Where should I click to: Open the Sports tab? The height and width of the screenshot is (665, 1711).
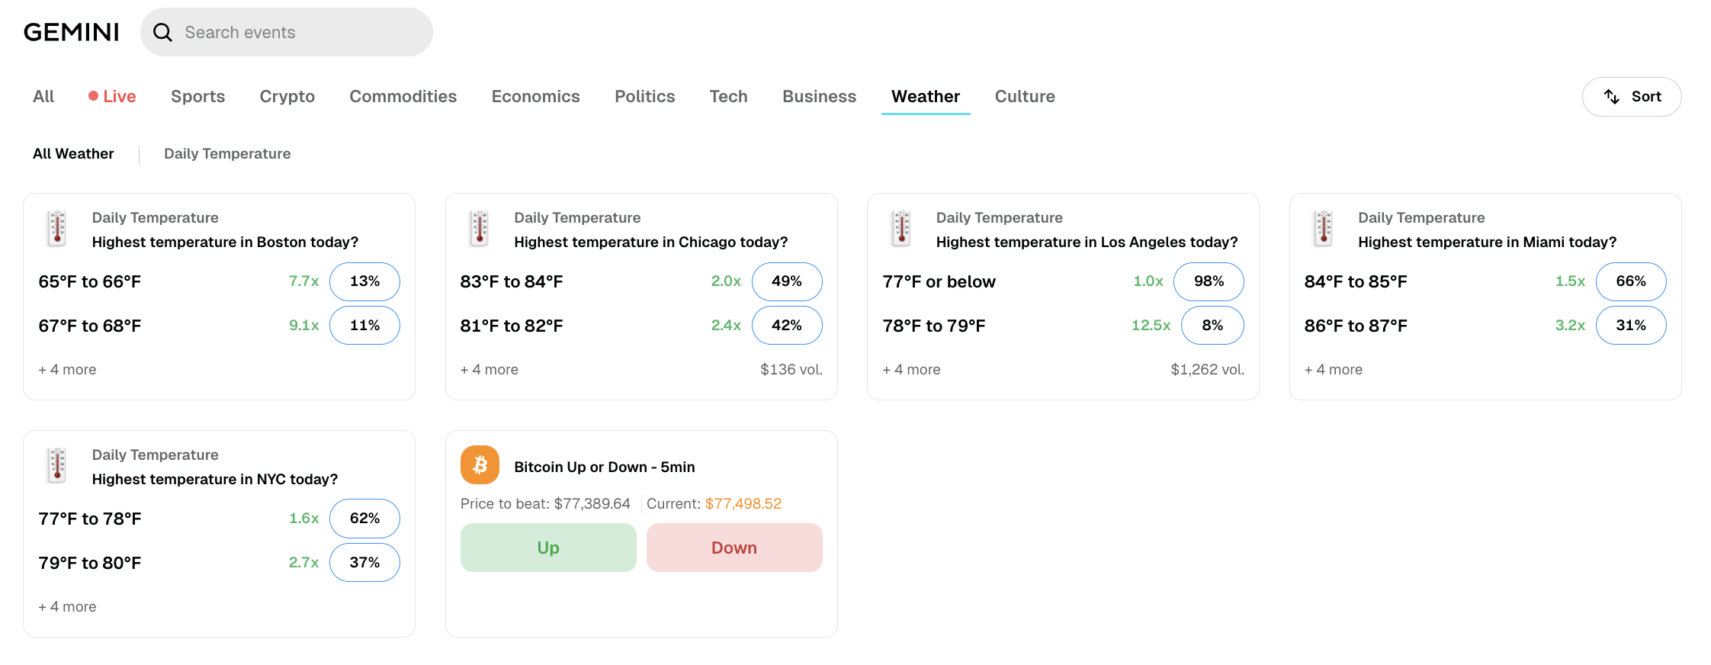point(198,96)
